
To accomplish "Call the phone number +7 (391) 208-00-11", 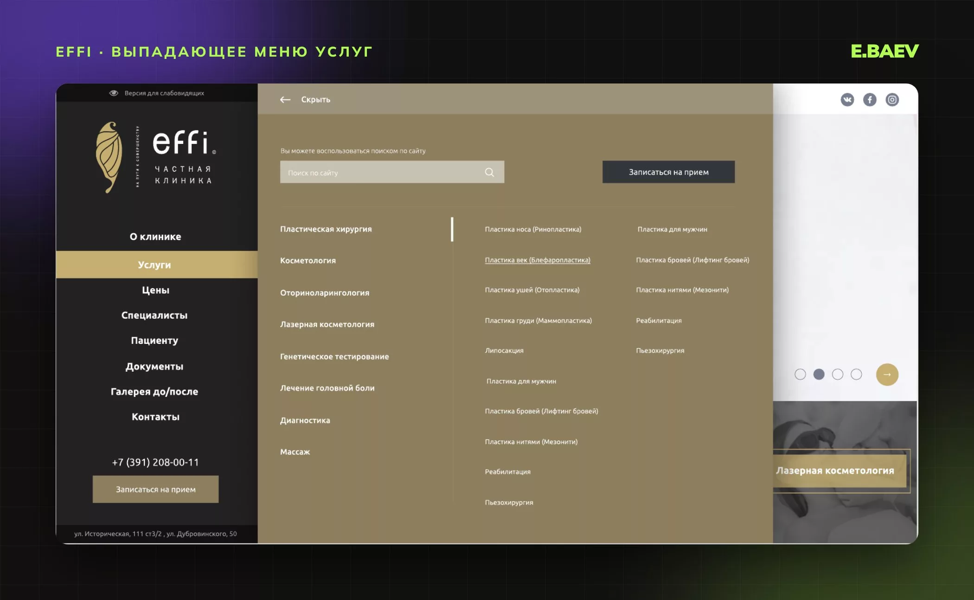I will coord(155,462).
